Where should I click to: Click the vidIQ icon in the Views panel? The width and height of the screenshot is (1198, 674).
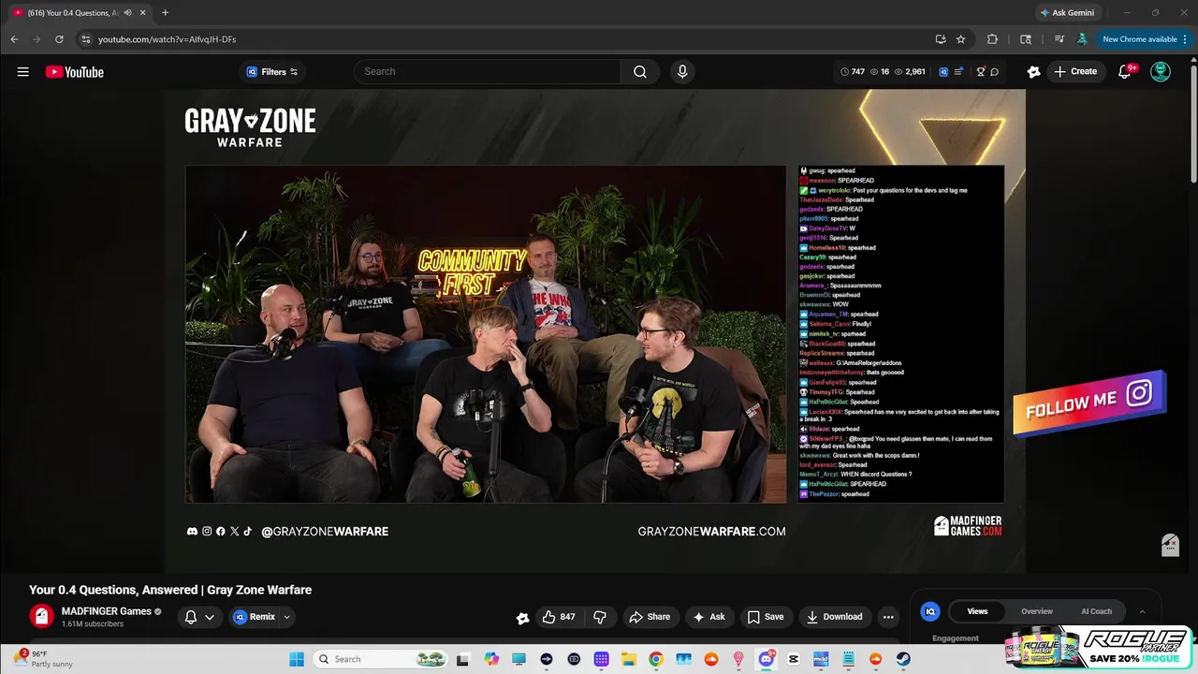930,611
